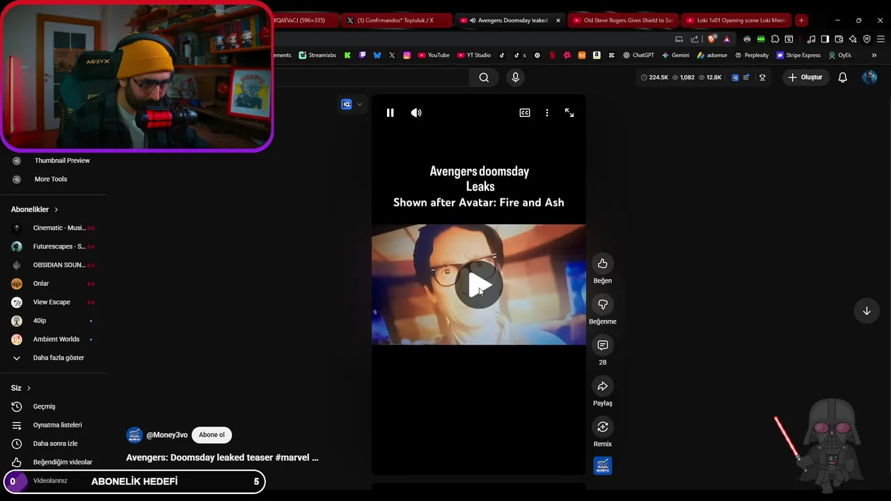
Task: Mute the Shorts video volume
Action: pyautogui.click(x=416, y=113)
